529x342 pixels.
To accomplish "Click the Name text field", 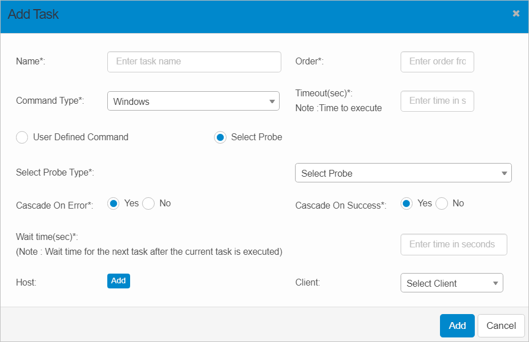I will (194, 62).
